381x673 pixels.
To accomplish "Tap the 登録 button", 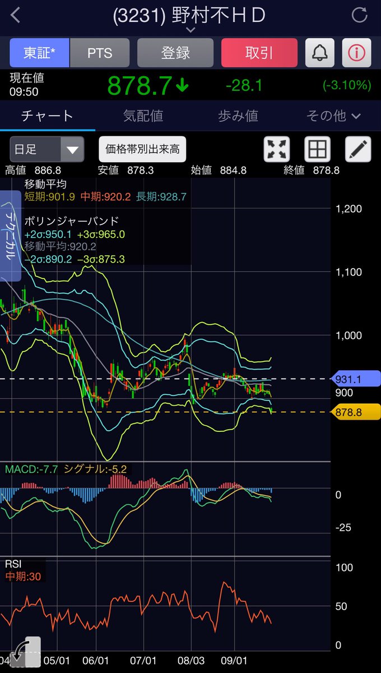I will pos(175,53).
